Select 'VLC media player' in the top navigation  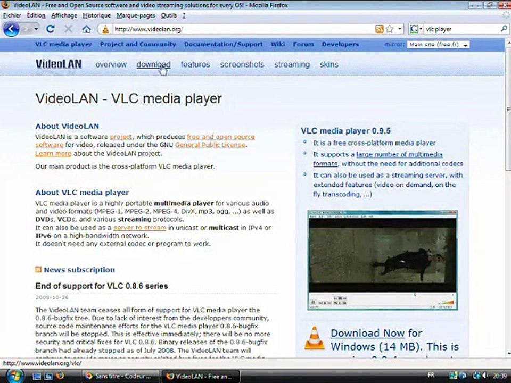(63, 44)
